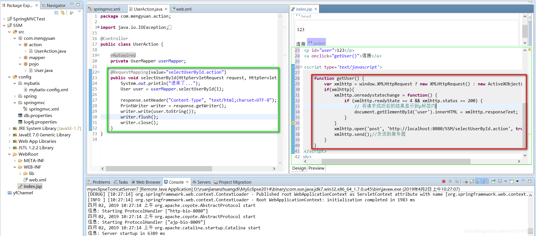This screenshot has height=236, width=536.
Task: Toggle Link with Editor in Package Explorer
Action: [63, 13]
